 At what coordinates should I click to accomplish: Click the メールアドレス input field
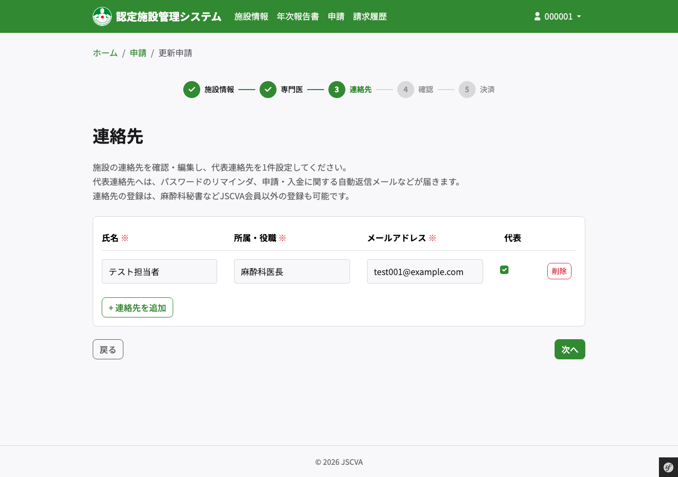[x=425, y=271]
